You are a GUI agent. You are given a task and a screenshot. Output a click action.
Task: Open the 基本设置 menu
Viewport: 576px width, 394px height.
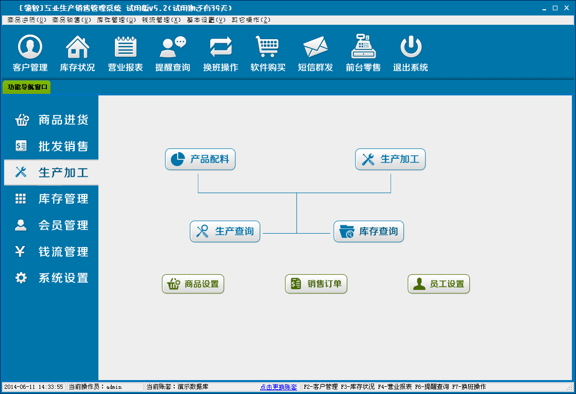(x=206, y=20)
